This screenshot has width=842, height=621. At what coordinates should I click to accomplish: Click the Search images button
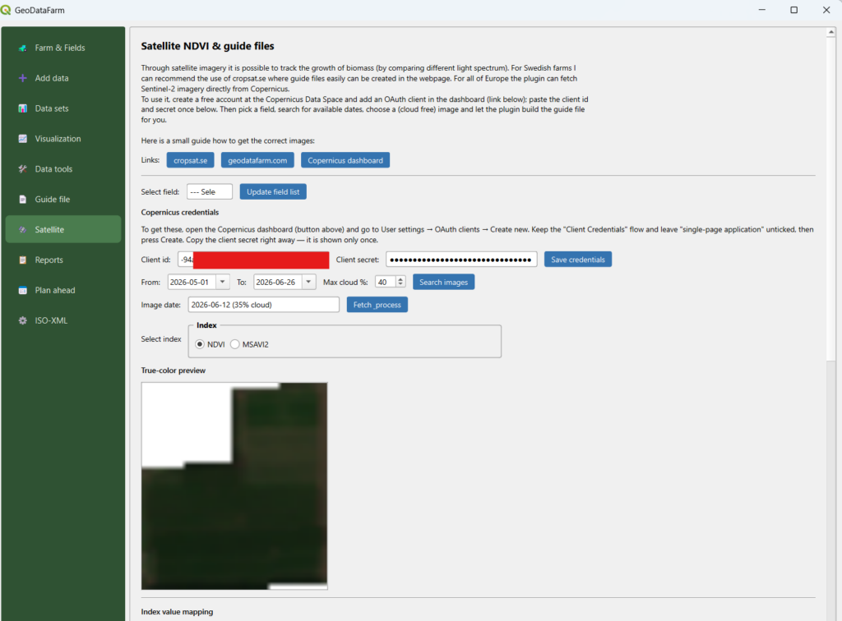(443, 282)
